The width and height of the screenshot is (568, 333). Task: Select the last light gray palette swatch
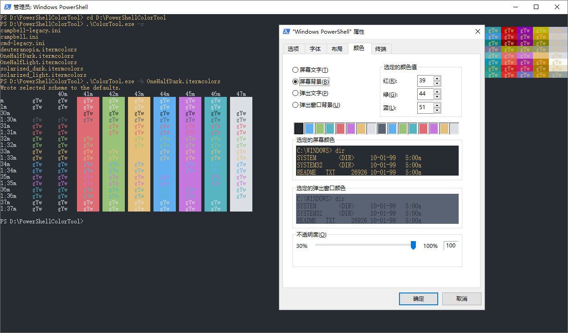point(454,129)
